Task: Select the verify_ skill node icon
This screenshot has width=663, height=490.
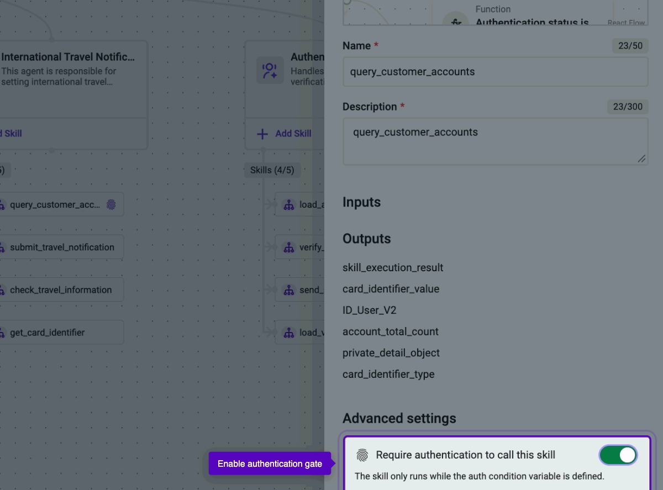Action: coord(288,247)
